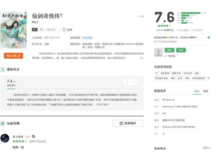Click the reviewer's Lv level badge
The width and height of the screenshot is (222, 159).
point(27,137)
